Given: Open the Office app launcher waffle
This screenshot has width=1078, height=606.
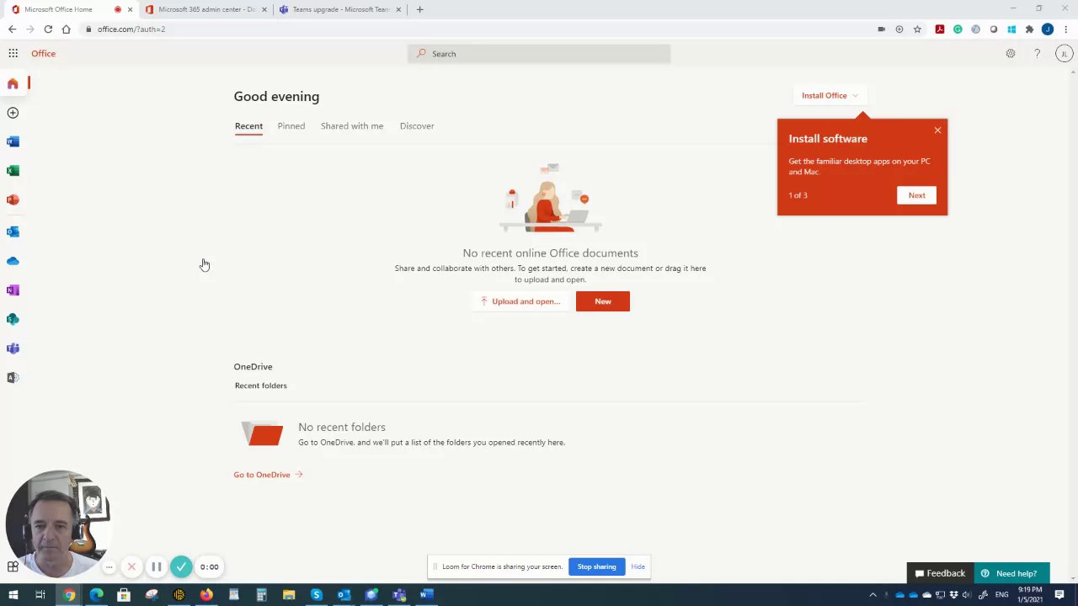Looking at the screenshot, I should pyautogui.click(x=13, y=53).
